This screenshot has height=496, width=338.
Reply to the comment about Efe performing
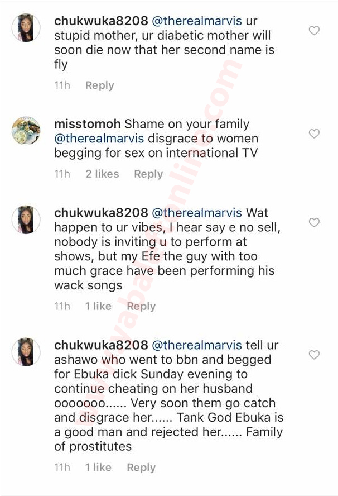click(141, 306)
